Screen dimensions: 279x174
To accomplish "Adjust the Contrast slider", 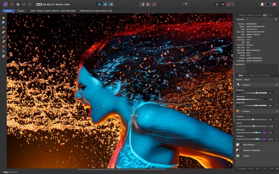I will pyautogui.click(x=251, y=119).
